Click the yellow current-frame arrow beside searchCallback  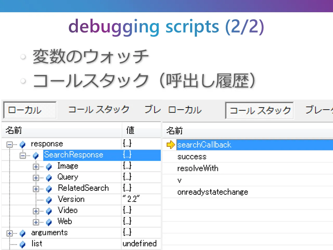point(171,145)
